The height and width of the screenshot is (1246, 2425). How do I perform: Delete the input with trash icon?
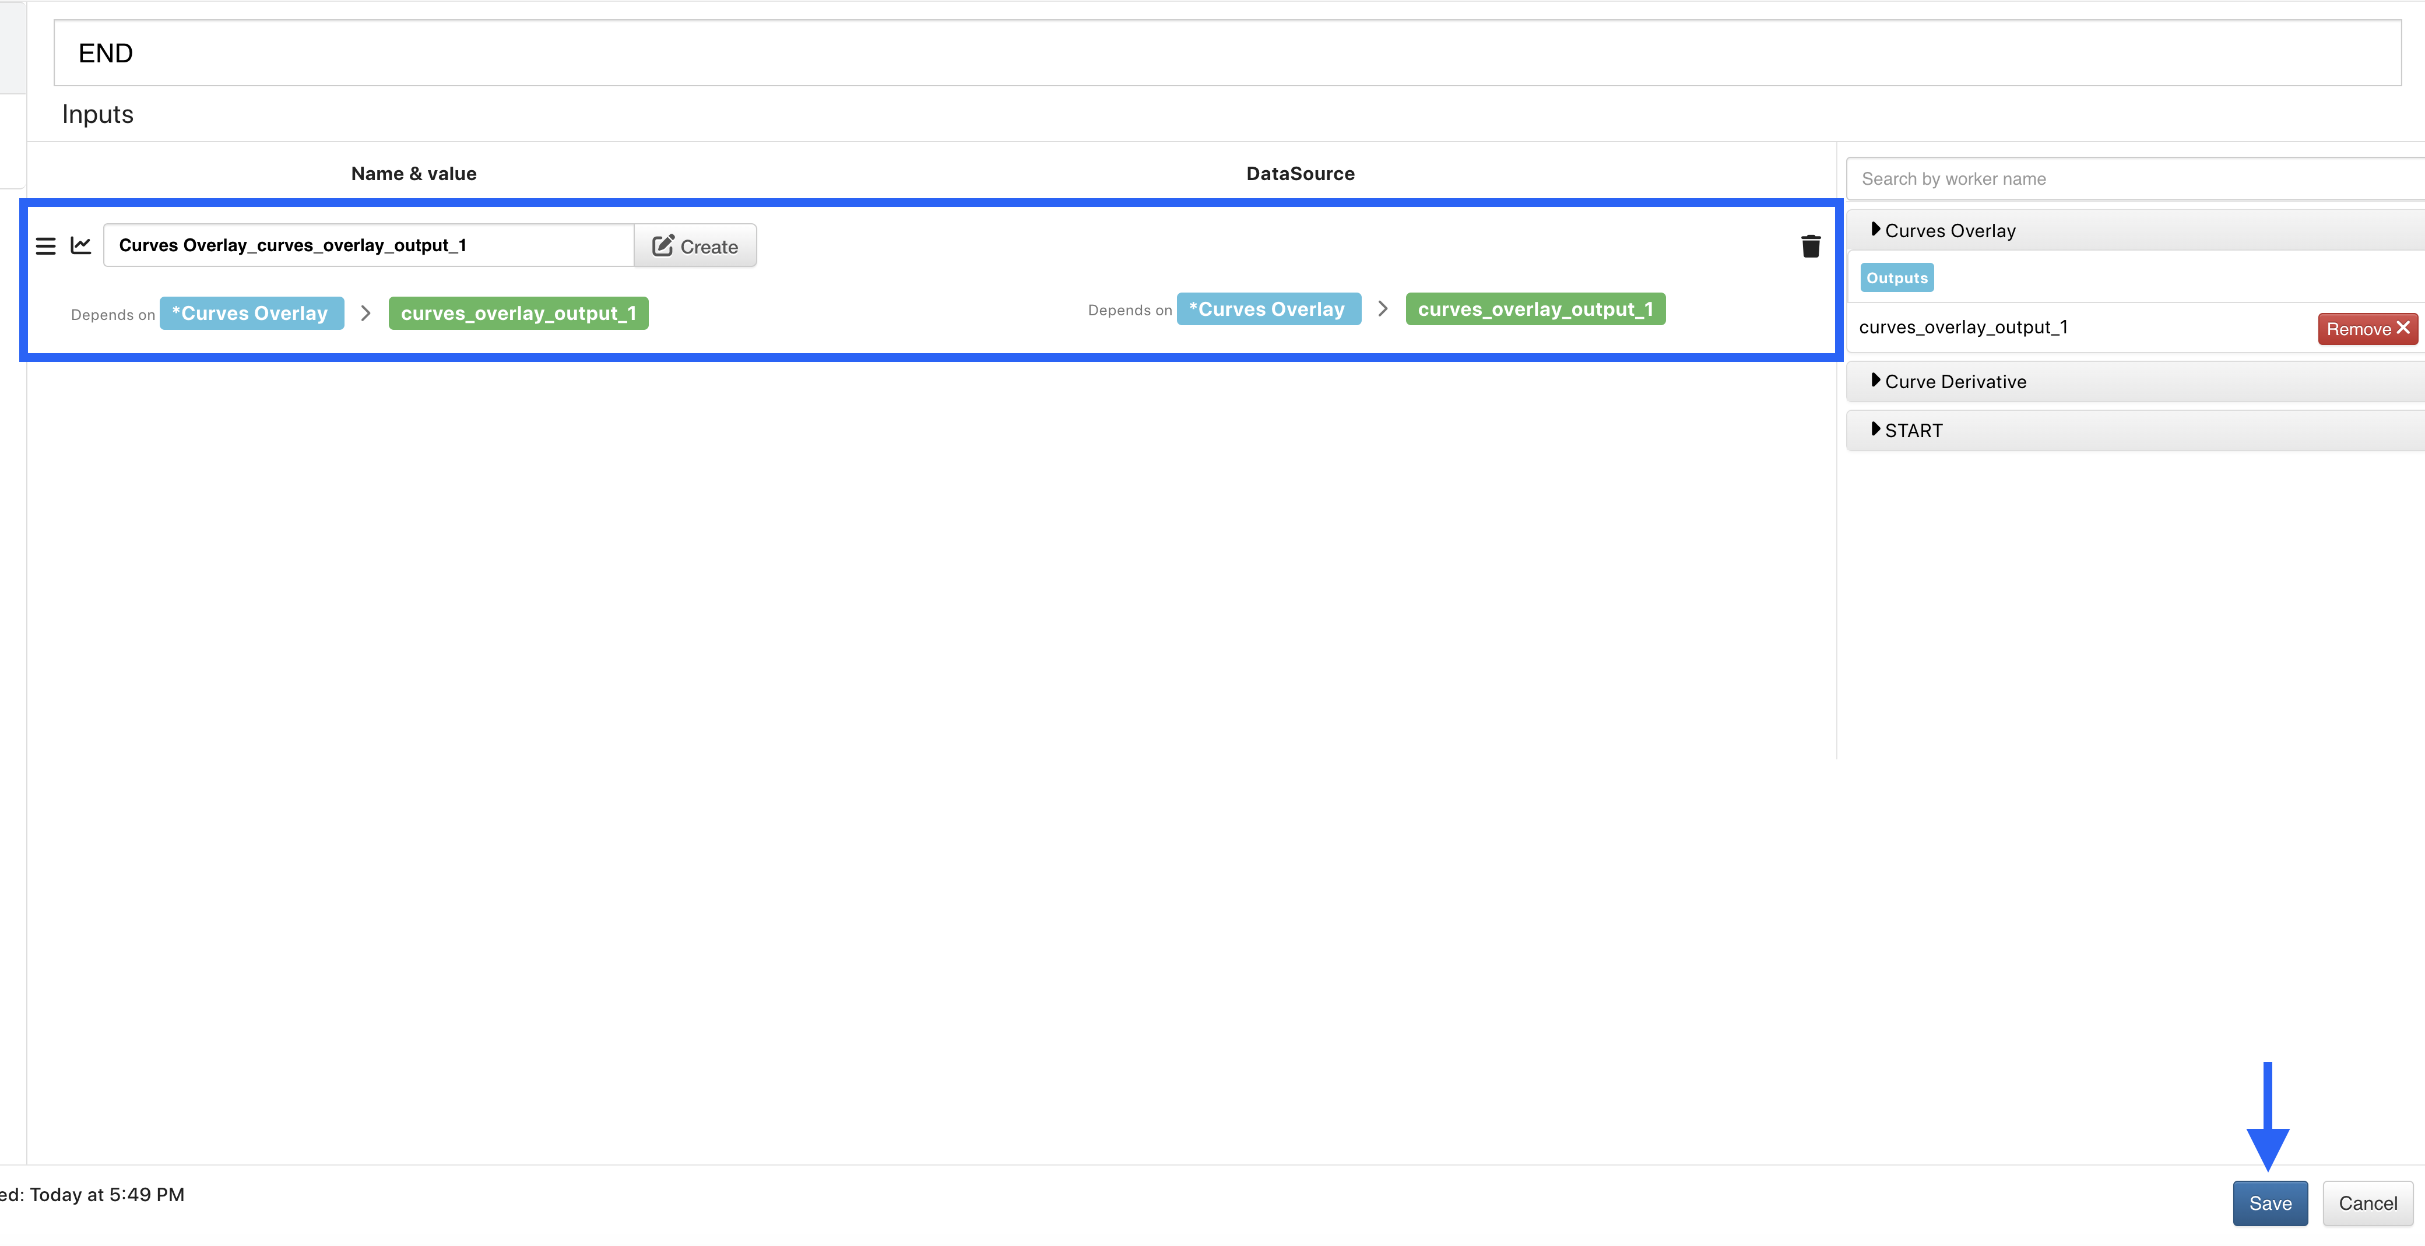[x=1810, y=245]
